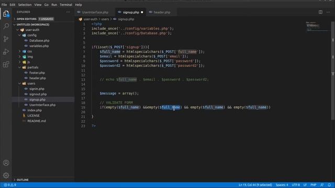Switch to the UserInterface.php tab
The image size is (335, 188).
[95, 13]
